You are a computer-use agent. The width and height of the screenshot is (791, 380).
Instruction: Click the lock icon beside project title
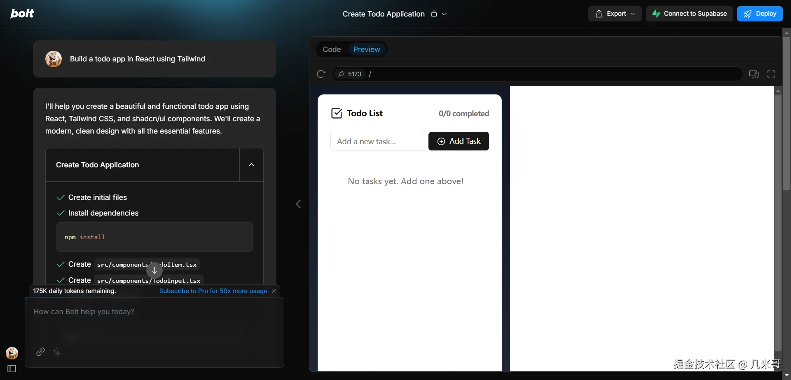[434, 14]
